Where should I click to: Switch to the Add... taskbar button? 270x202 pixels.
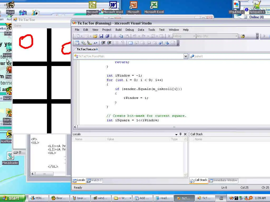142,198
